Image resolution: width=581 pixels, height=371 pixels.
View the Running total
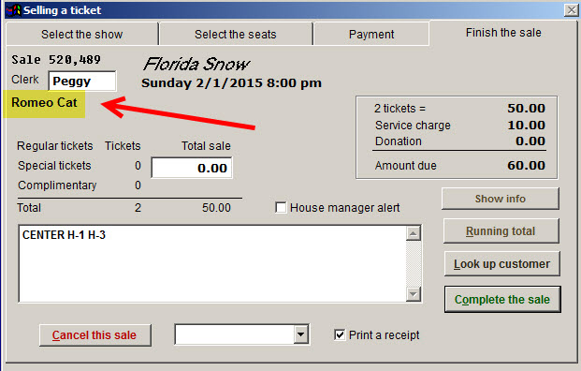pyautogui.click(x=501, y=230)
